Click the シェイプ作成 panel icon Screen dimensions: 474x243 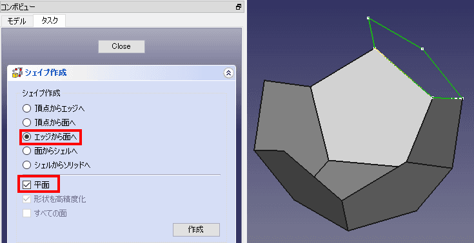17,73
